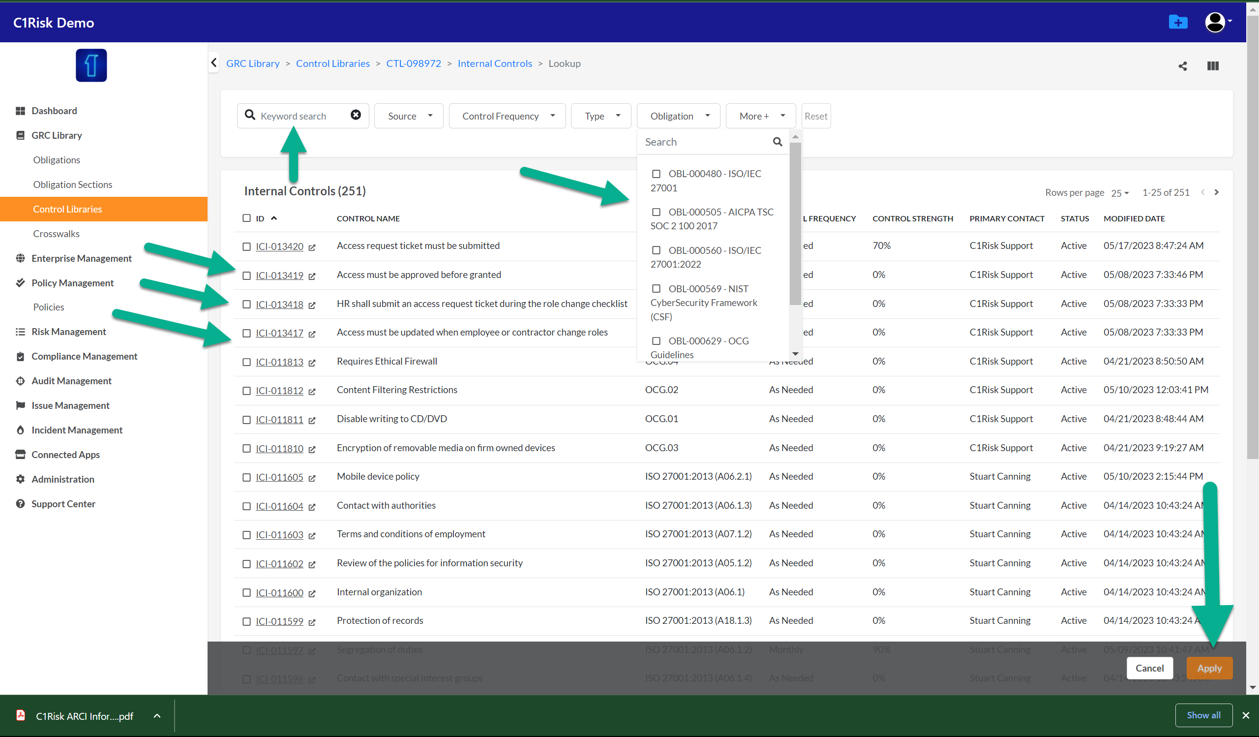Open ICI-013420 external link icon
1259x737 pixels.
312,247
